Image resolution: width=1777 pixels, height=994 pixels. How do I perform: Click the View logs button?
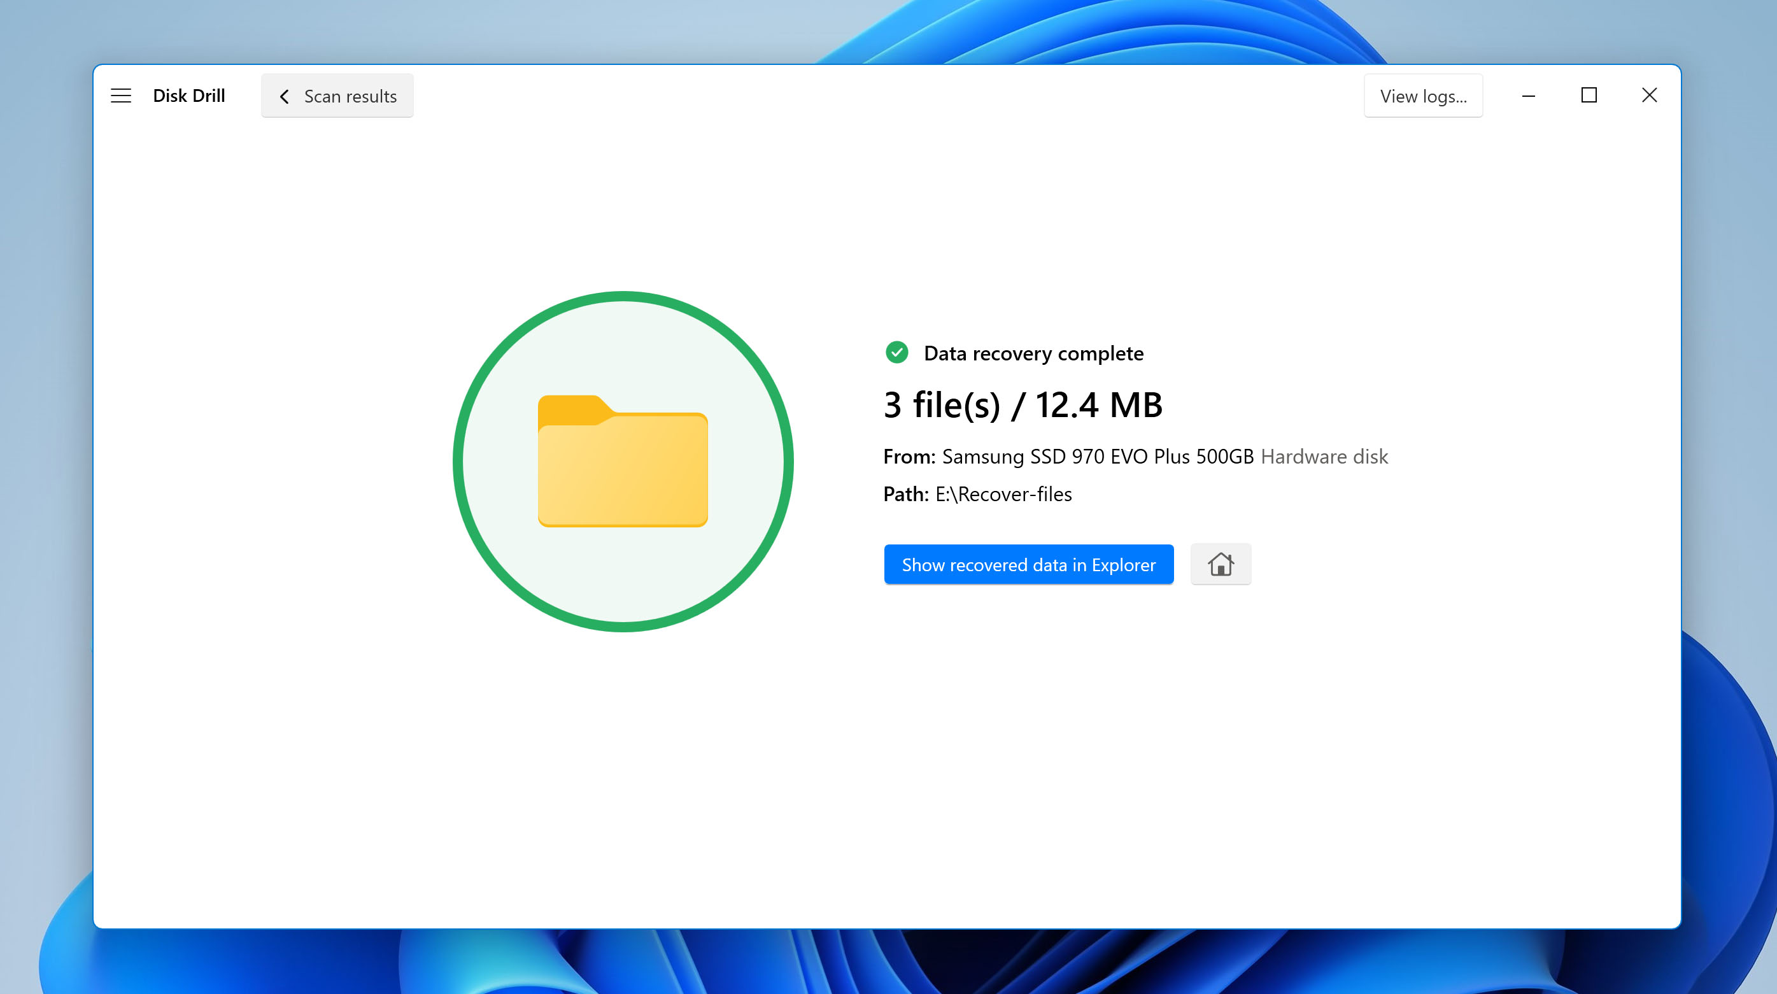pos(1423,96)
